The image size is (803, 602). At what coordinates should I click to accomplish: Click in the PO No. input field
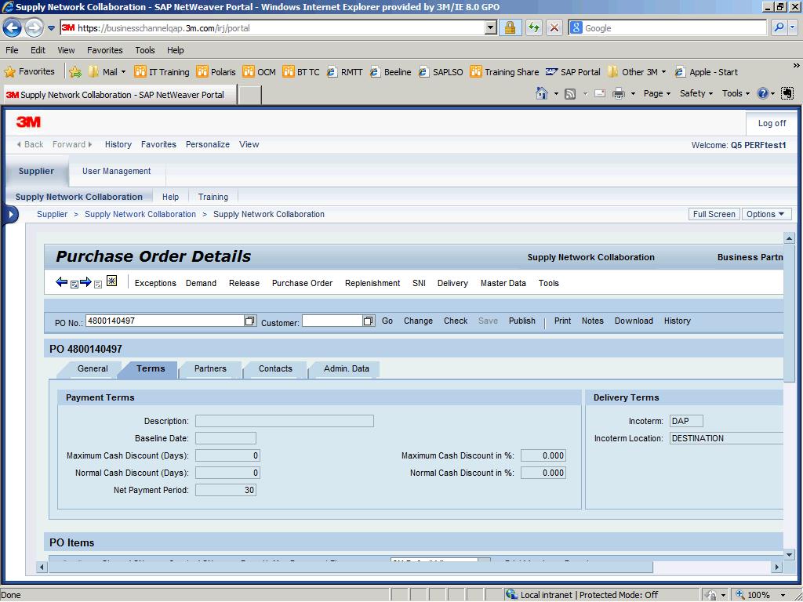pos(165,321)
